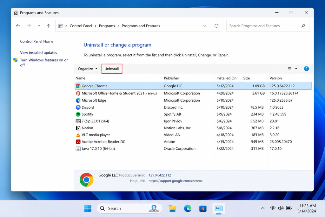Select the Discord Inc. publisher cell

coord(173,107)
